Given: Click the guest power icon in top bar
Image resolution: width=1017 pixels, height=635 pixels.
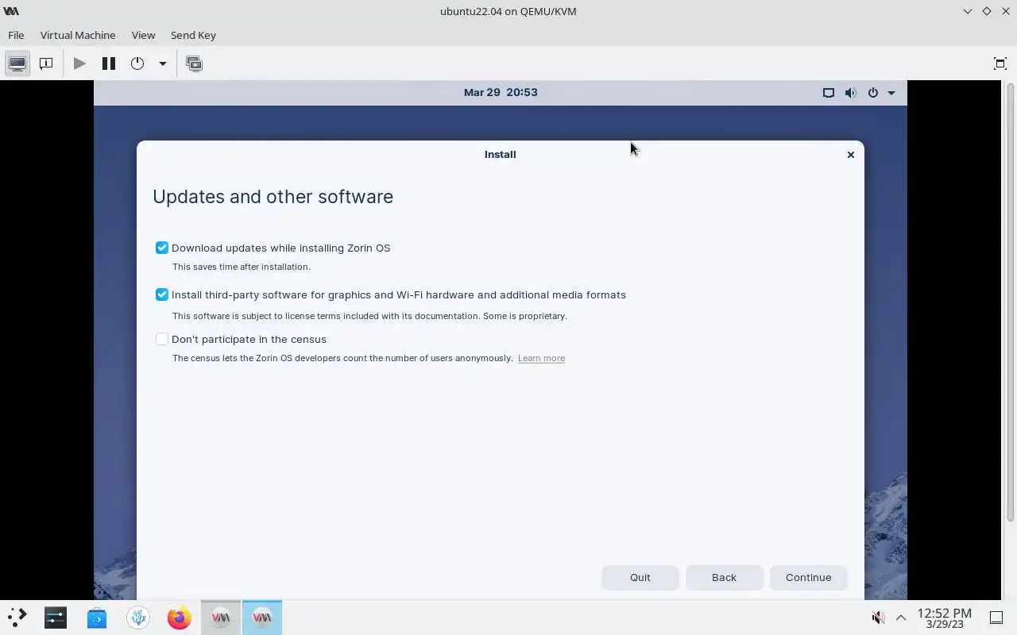Looking at the screenshot, I should tap(872, 93).
